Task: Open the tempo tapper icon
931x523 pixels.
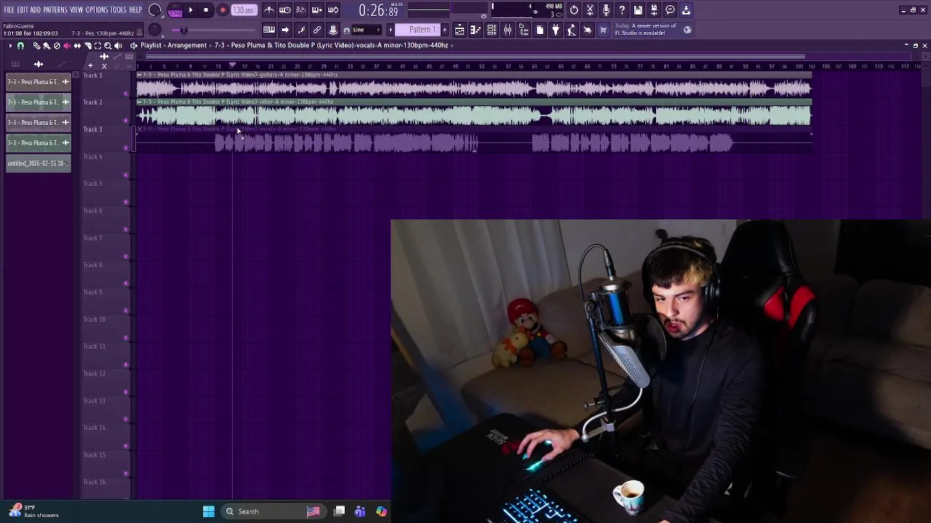Action: click(571, 30)
